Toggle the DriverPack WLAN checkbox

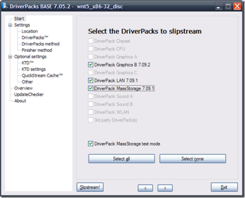pyautogui.click(x=91, y=112)
